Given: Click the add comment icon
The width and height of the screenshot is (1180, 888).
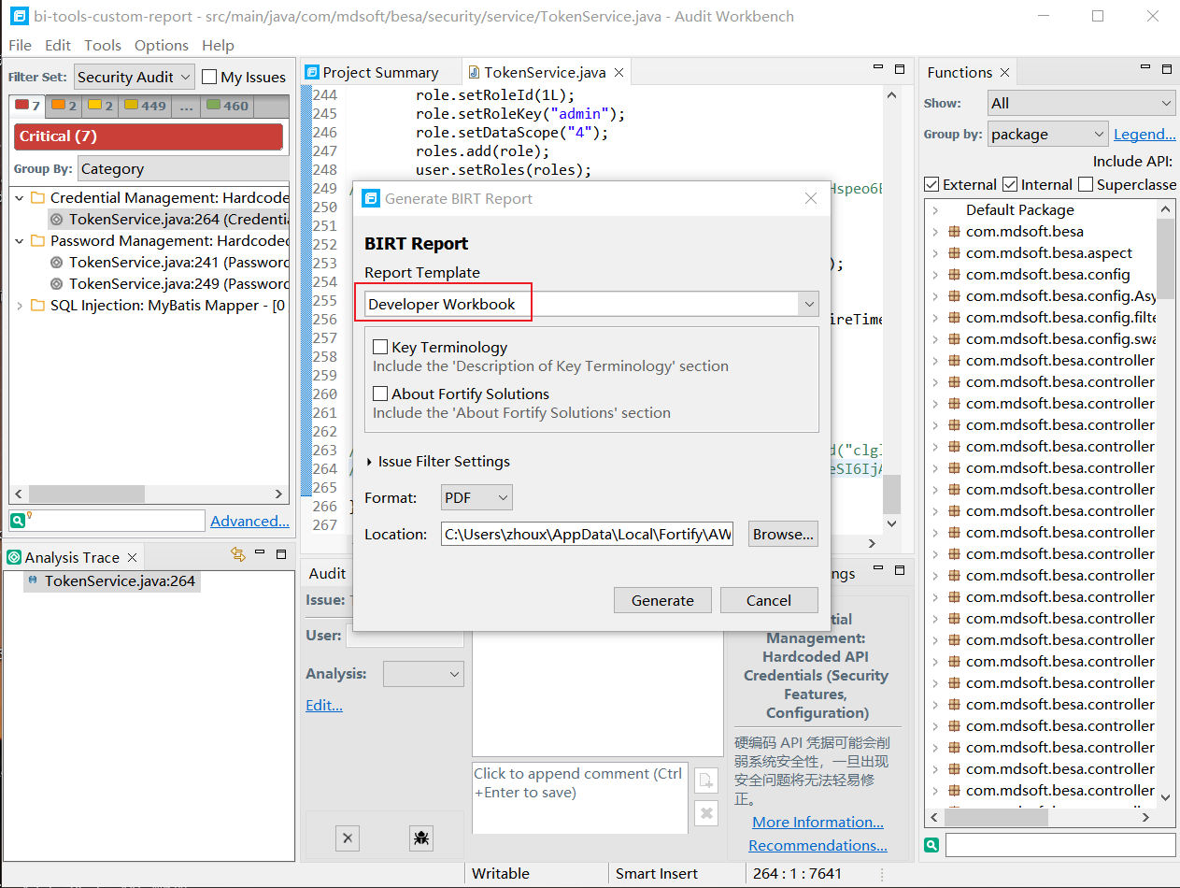Looking at the screenshot, I should [706, 780].
